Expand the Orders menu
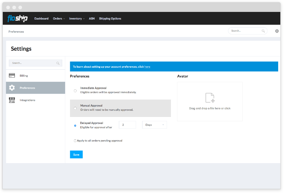 (x=59, y=19)
